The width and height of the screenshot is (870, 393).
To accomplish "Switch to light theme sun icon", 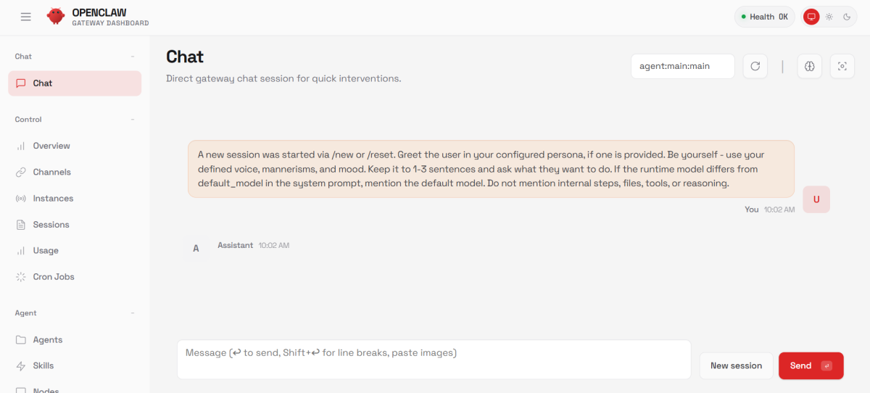I will 829,17.
